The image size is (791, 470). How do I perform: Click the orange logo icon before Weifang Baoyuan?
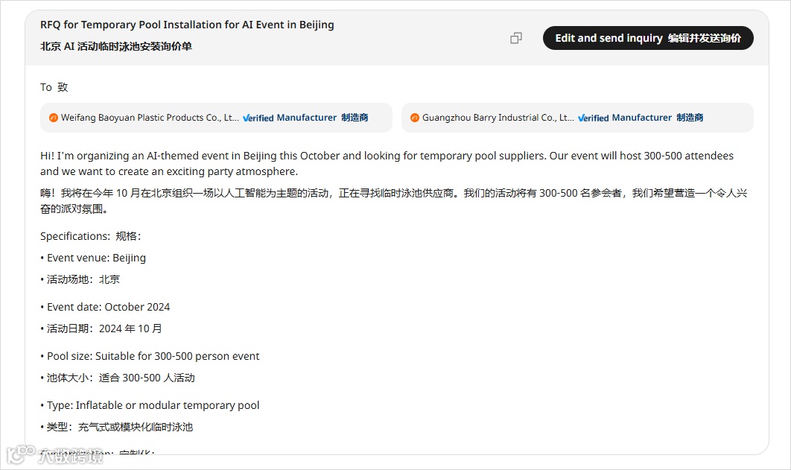click(54, 118)
